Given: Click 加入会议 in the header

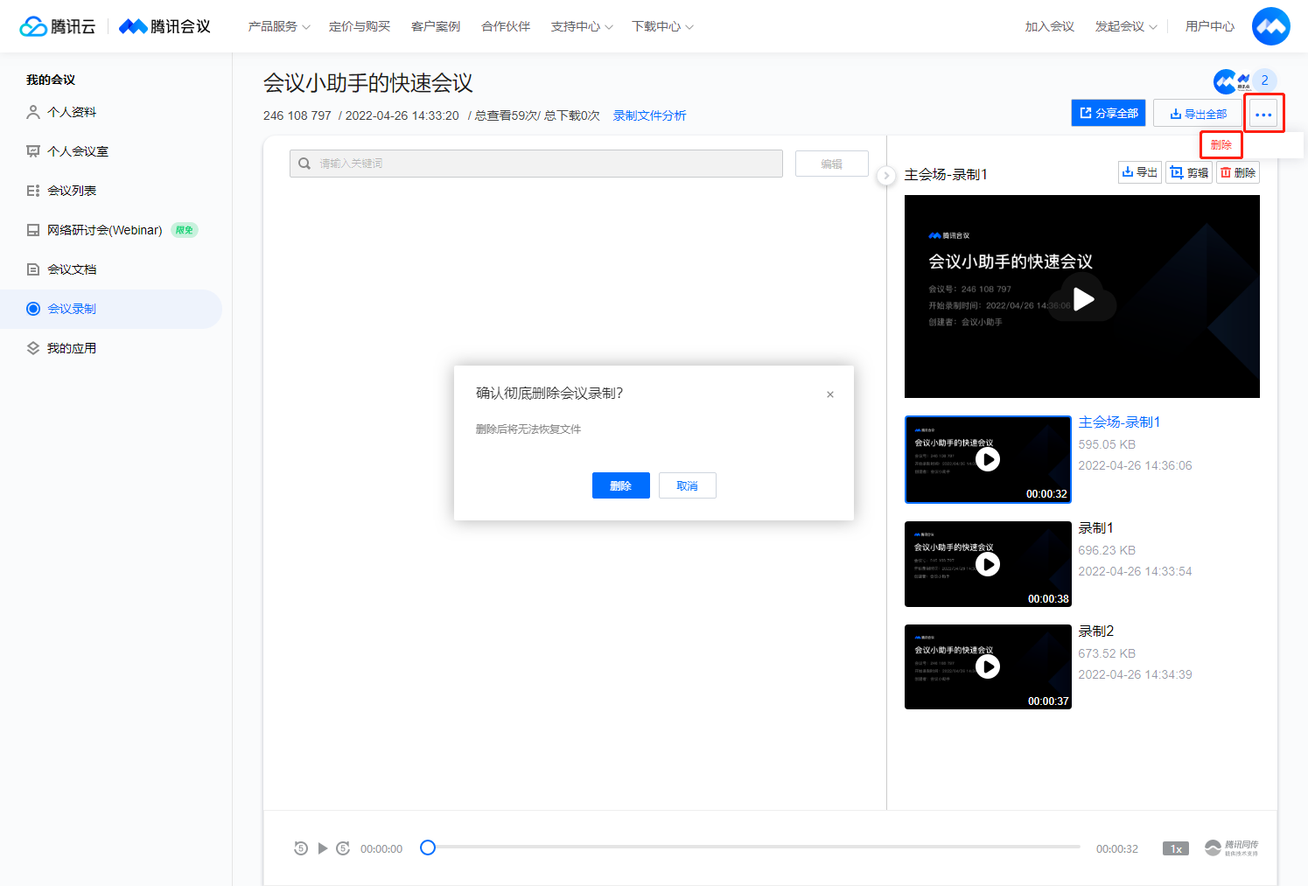Looking at the screenshot, I should pos(1050,26).
